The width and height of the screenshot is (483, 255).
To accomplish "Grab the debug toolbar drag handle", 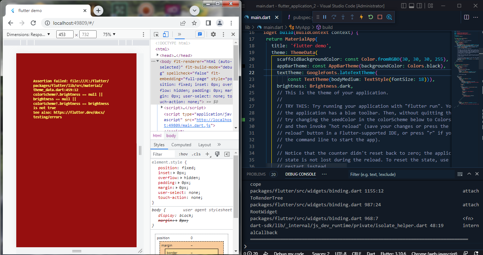I will click(x=317, y=17).
